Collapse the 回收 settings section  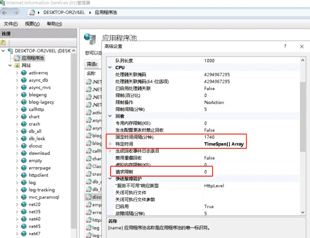pos(110,116)
